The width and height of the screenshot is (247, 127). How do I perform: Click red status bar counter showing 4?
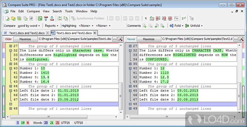pyautogui.click(x=27, y=123)
